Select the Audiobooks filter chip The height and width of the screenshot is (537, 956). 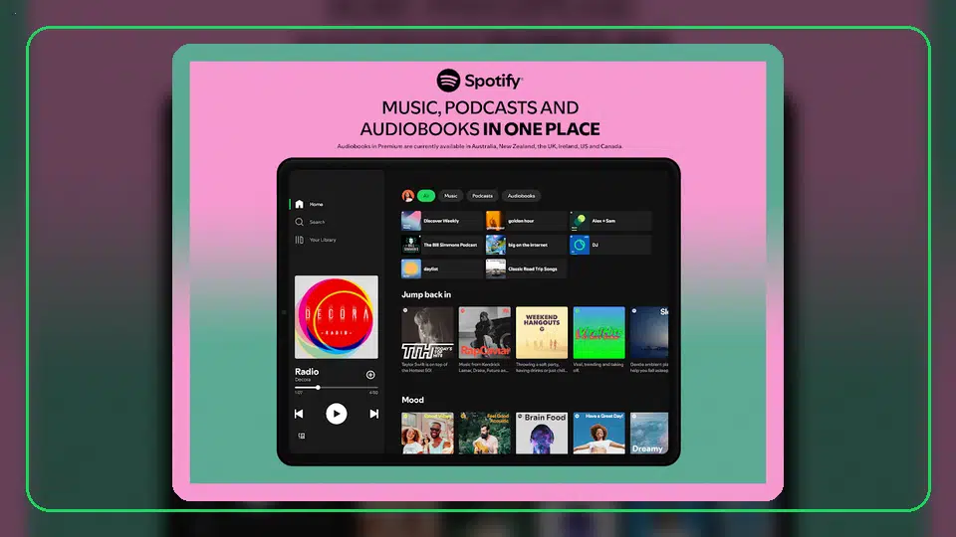coord(521,196)
